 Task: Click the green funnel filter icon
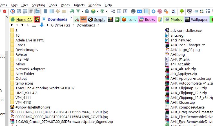78,11
